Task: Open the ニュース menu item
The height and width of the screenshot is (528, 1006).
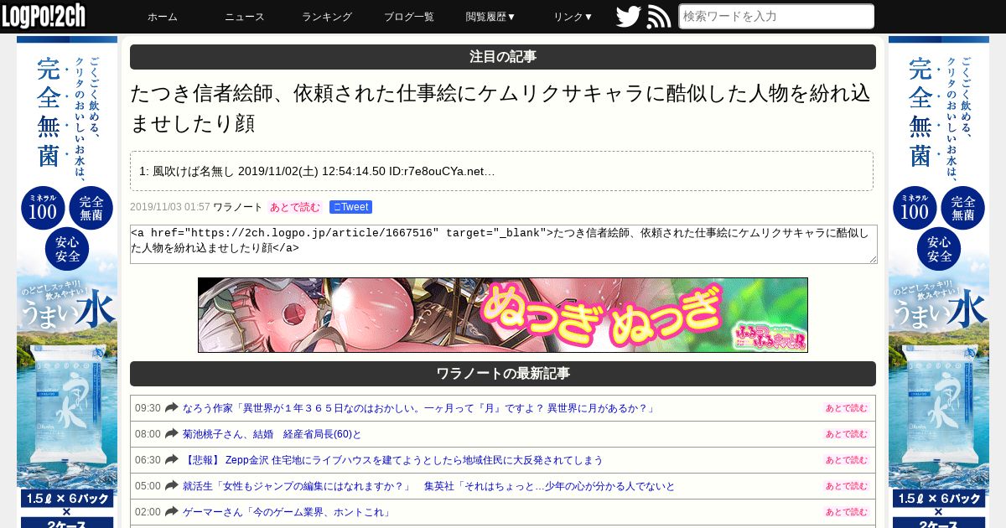Action: pos(245,17)
